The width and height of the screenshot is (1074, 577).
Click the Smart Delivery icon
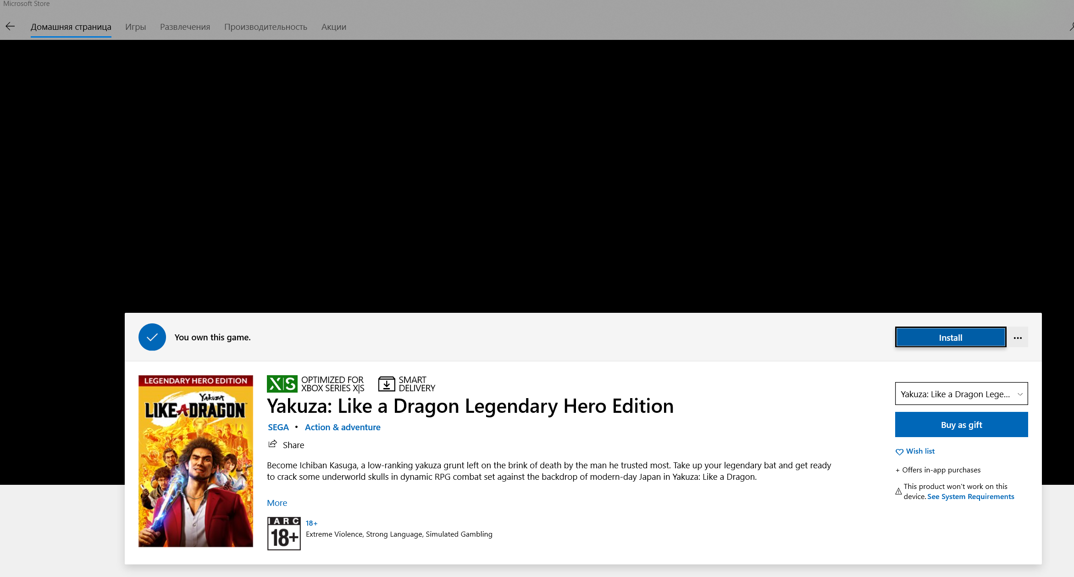point(387,384)
